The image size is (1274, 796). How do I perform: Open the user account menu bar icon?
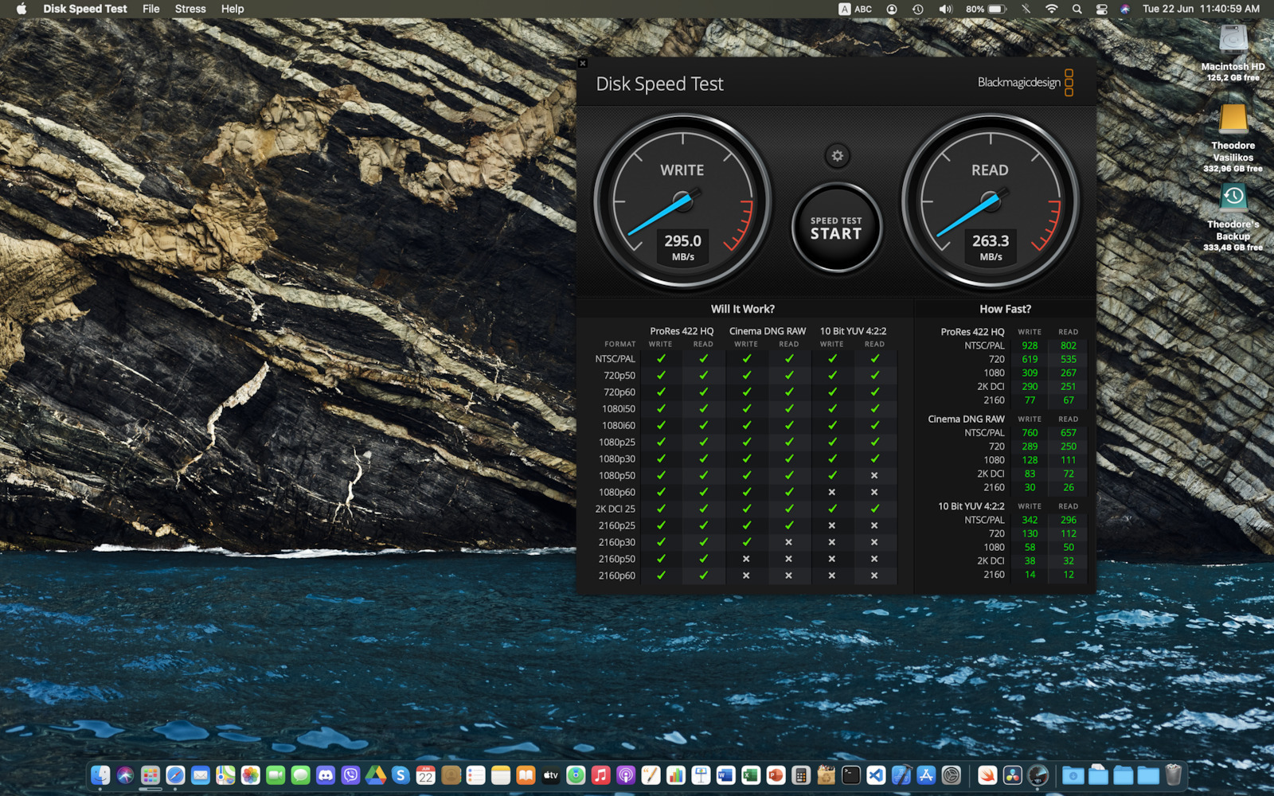[x=892, y=9]
